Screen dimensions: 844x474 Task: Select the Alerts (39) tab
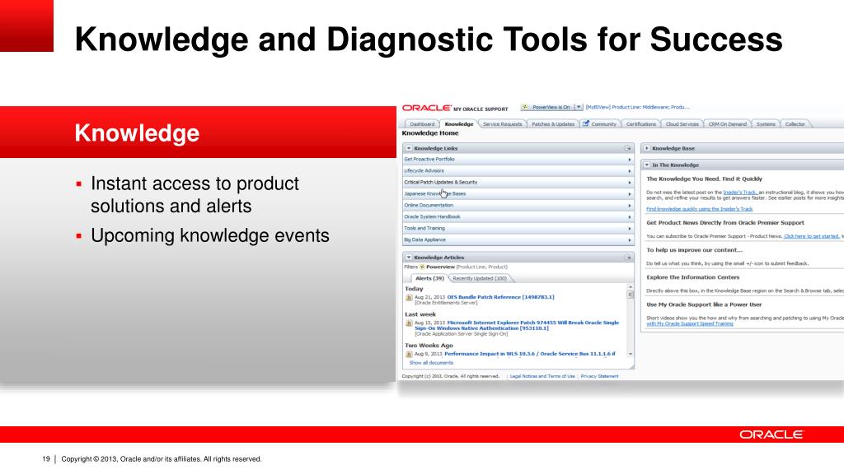(x=429, y=278)
